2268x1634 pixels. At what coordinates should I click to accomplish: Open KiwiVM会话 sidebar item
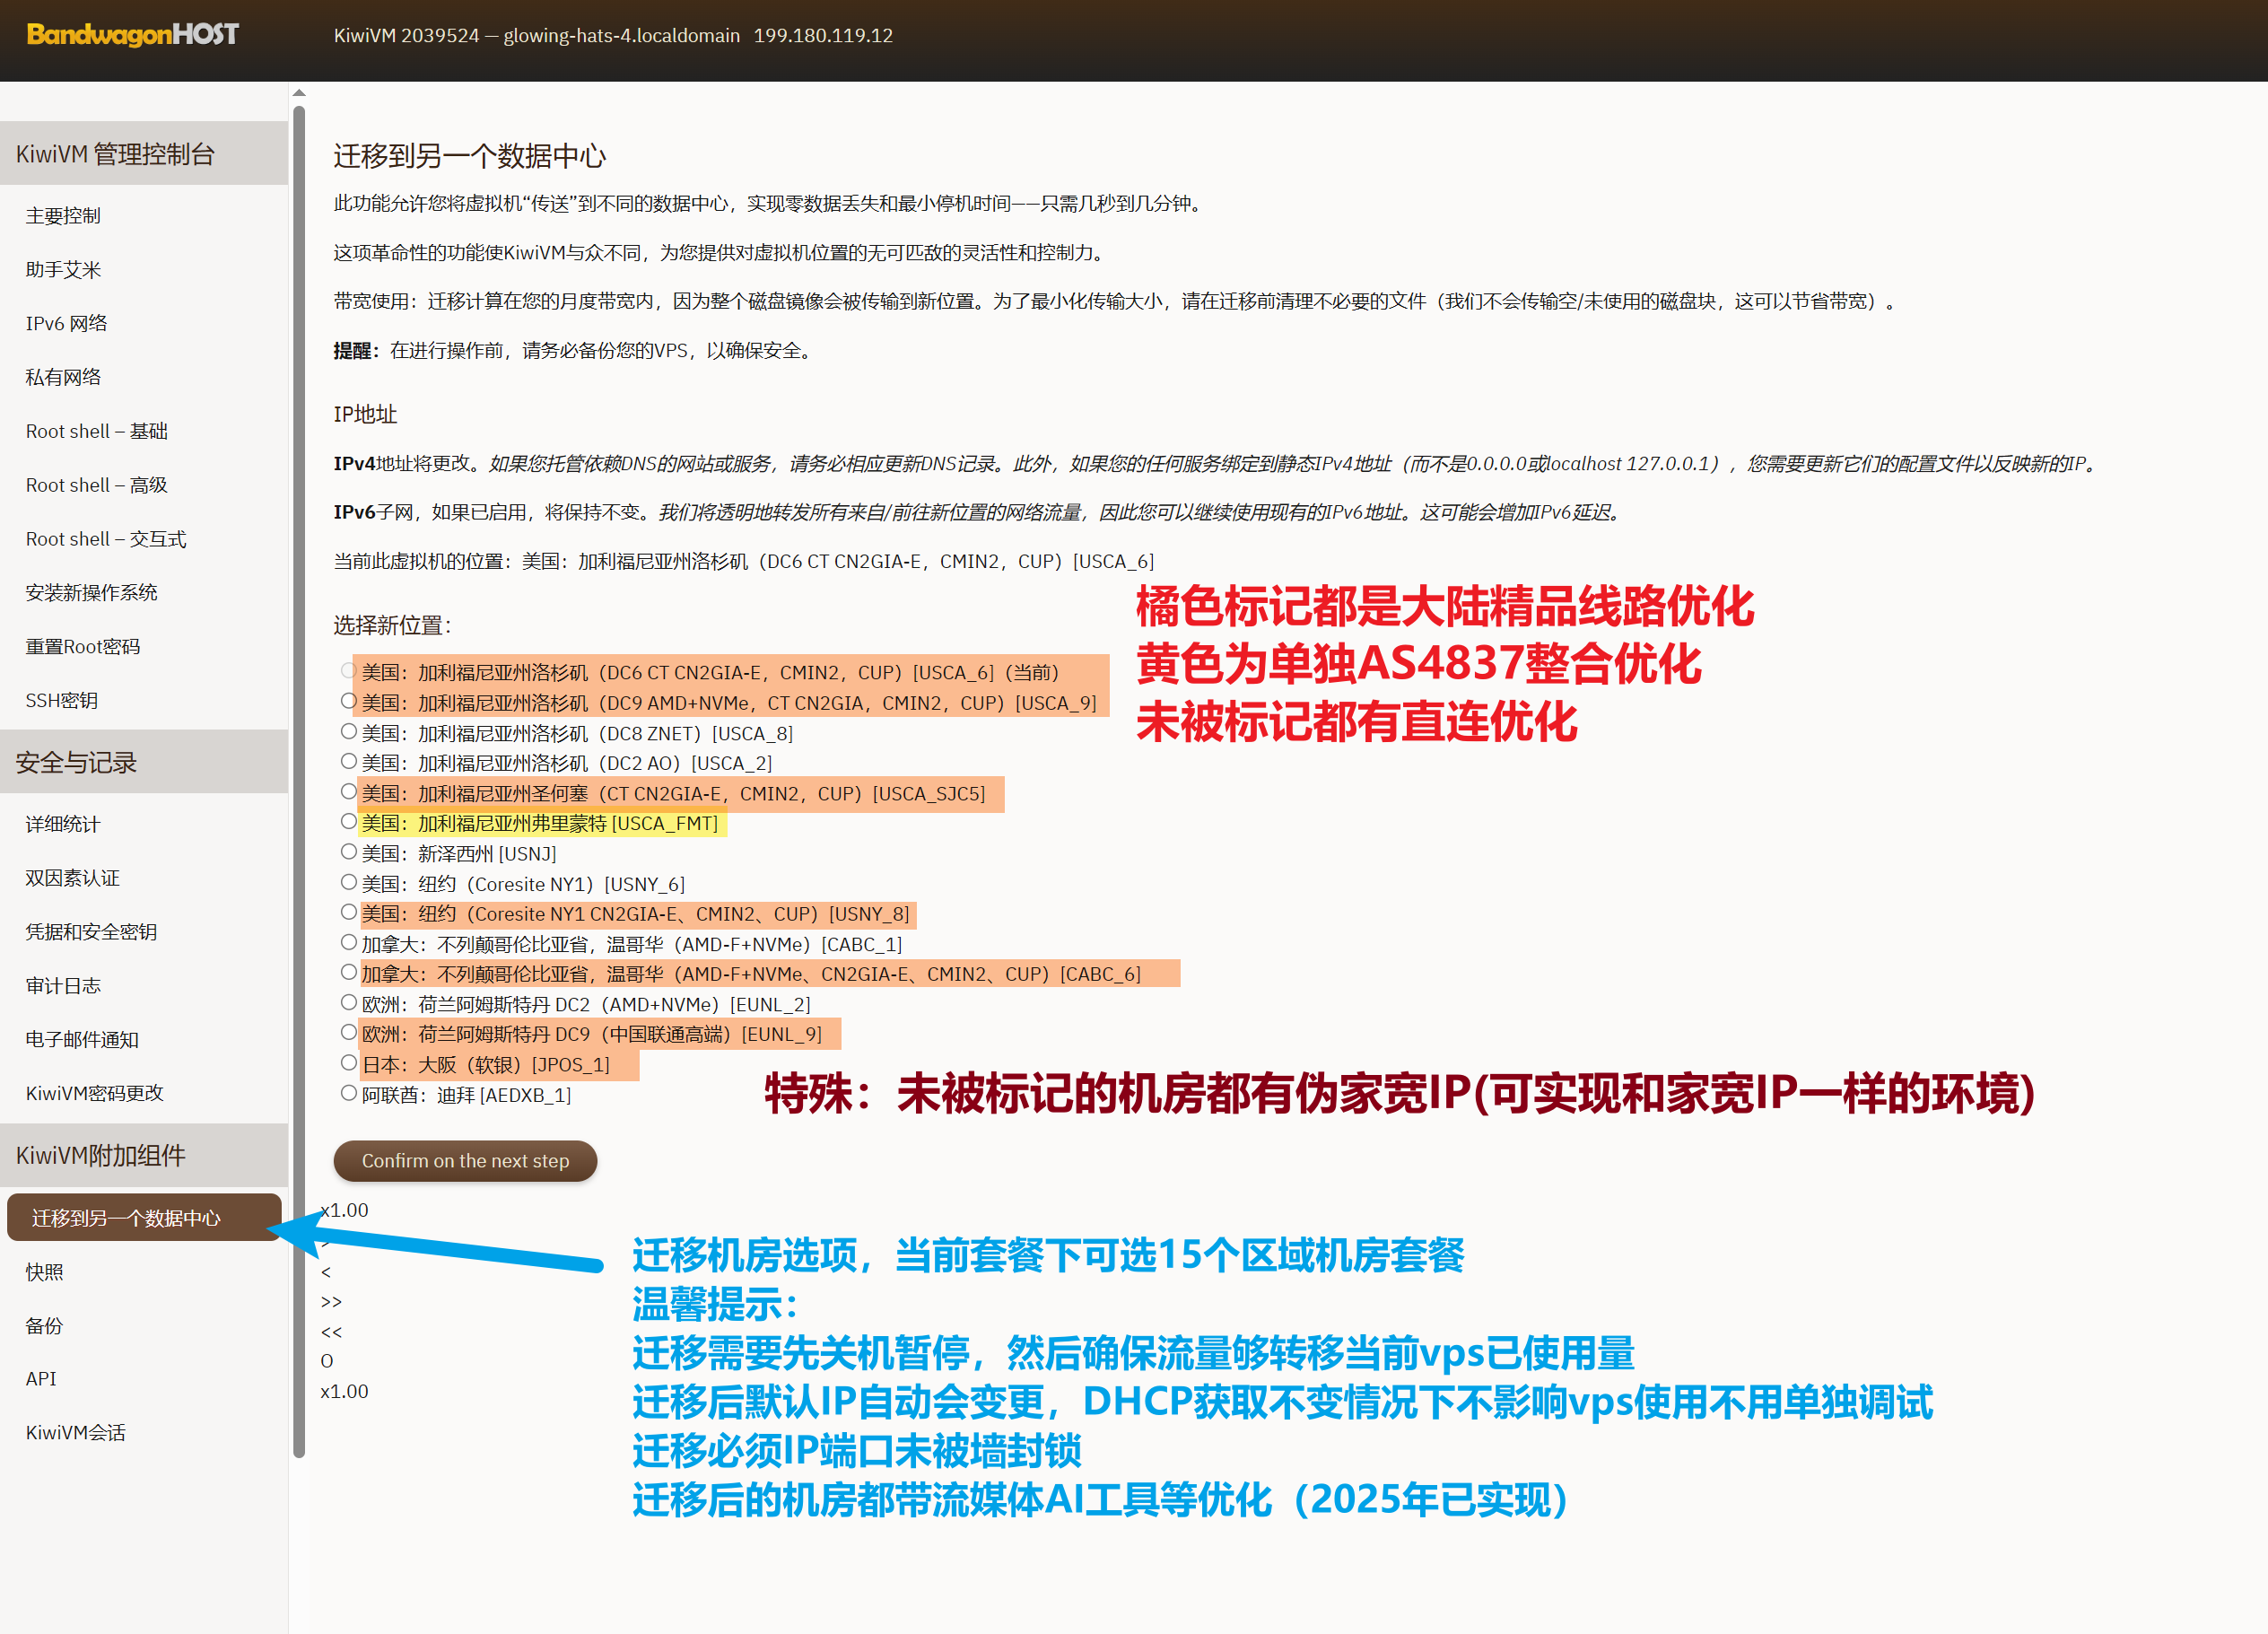pyautogui.click(x=76, y=1433)
